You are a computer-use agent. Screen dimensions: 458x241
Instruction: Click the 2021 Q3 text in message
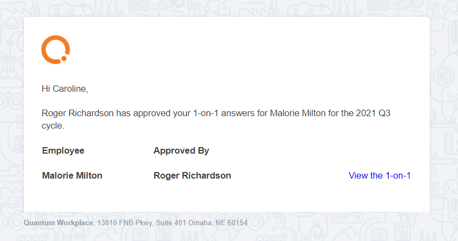(373, 113)
